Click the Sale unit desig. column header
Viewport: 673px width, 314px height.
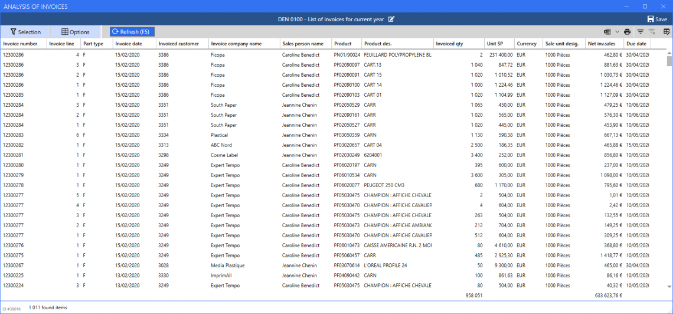[x=564, y=44]
